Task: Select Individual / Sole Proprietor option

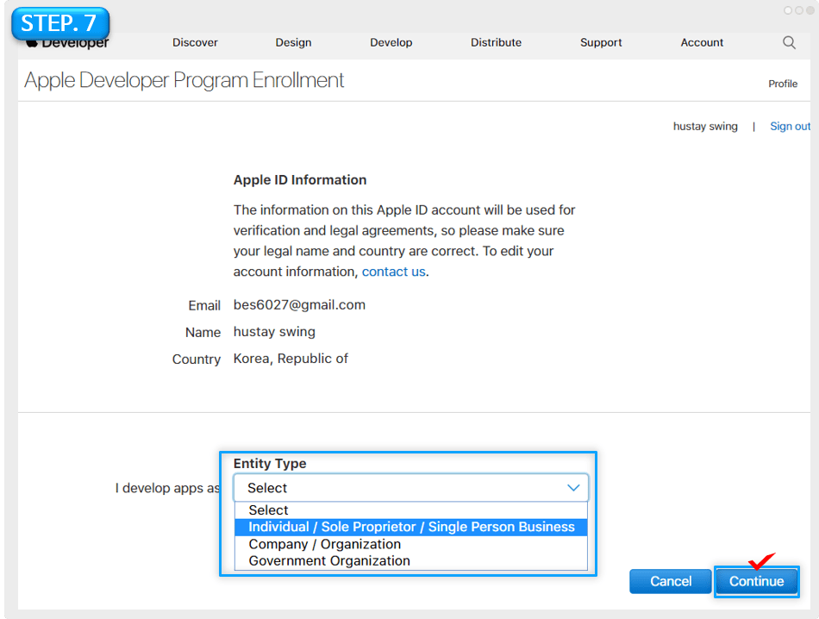Action: click(410, 527)
